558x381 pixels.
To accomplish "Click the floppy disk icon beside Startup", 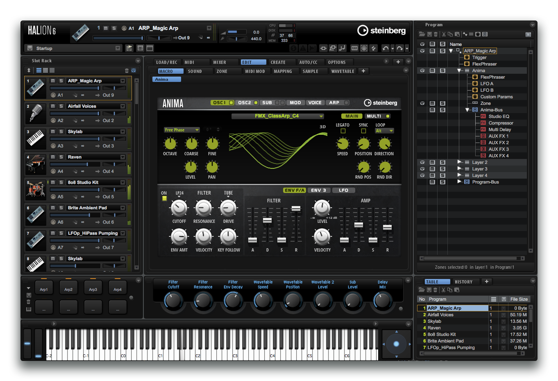I will (30, 48).
